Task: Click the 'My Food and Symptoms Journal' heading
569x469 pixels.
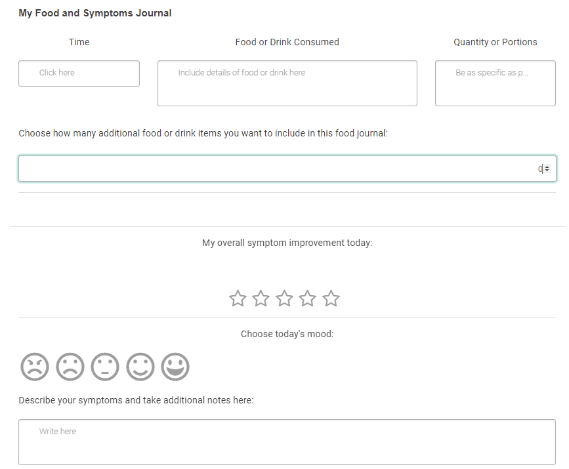Action: pyautogui.click(x=95, y=13)
